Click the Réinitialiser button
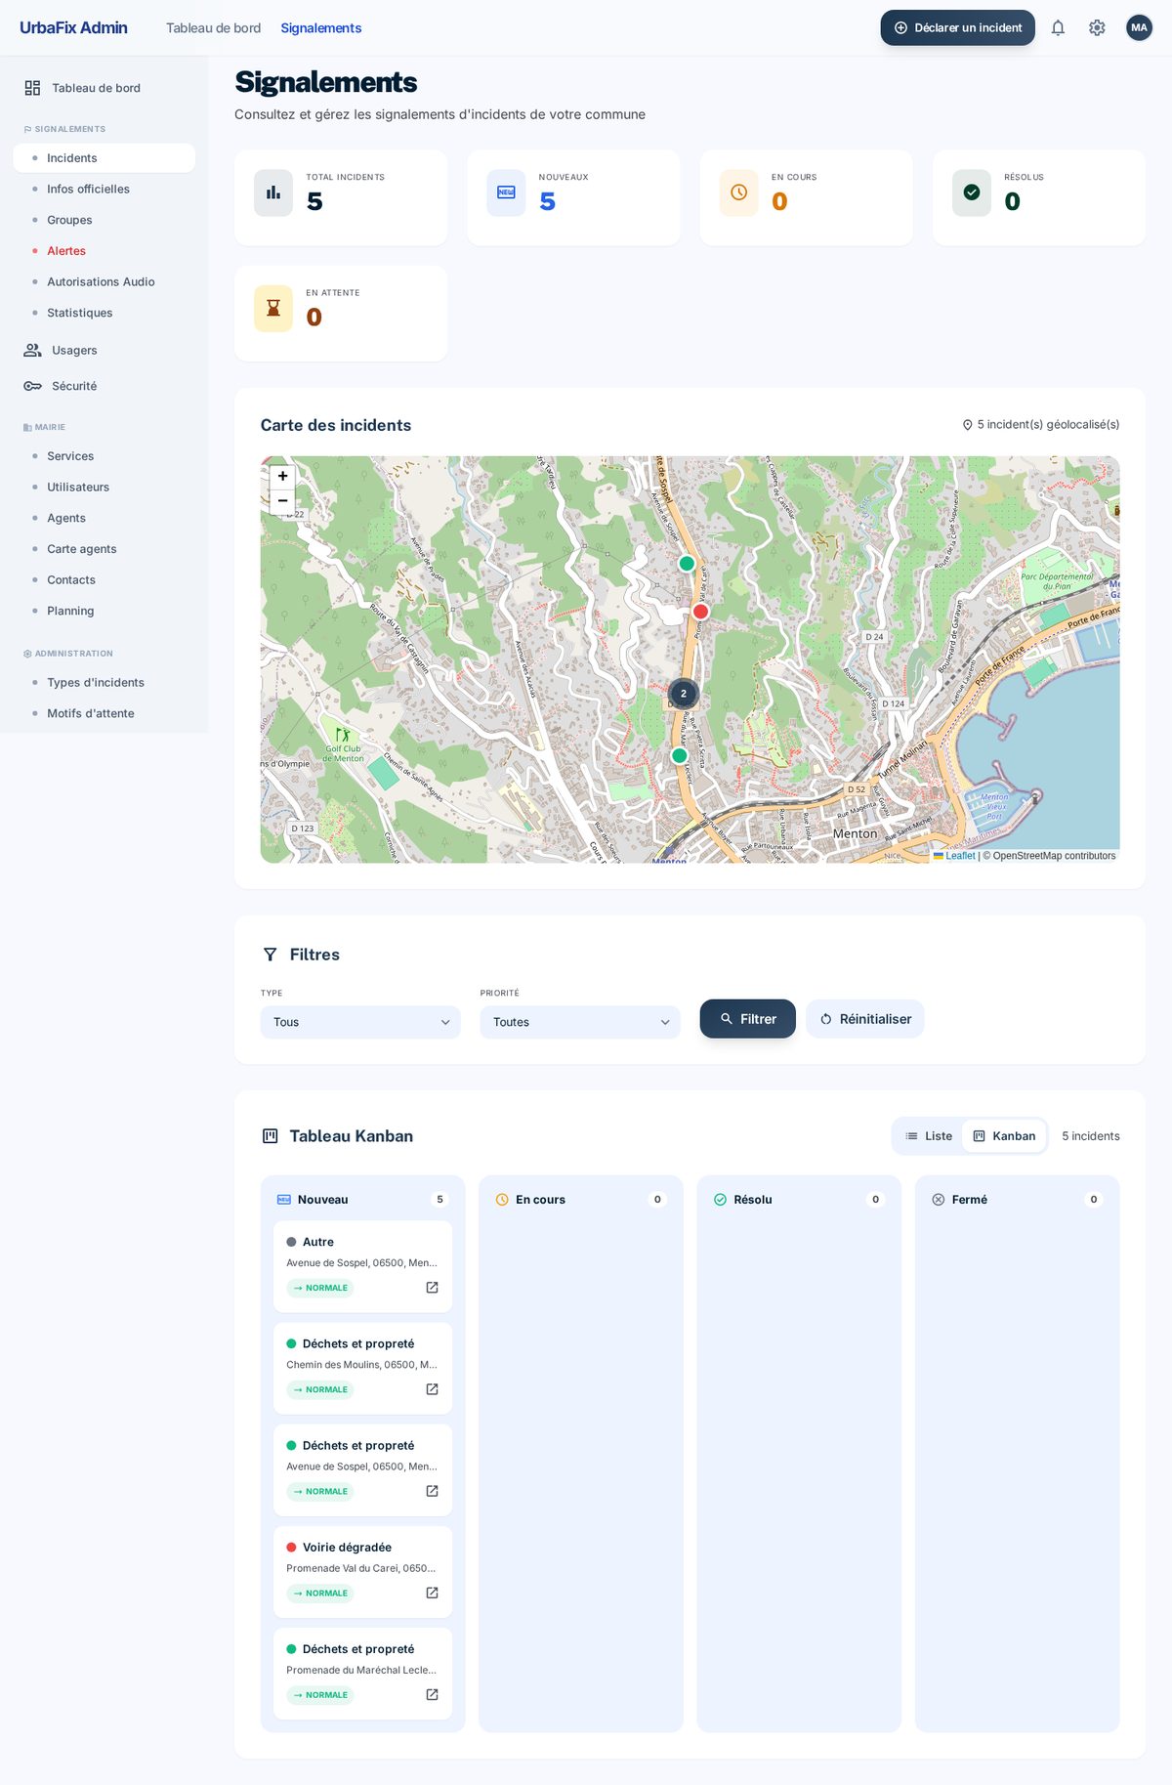Screen dimensions: 1172x1785 [x=865, y=1019]
